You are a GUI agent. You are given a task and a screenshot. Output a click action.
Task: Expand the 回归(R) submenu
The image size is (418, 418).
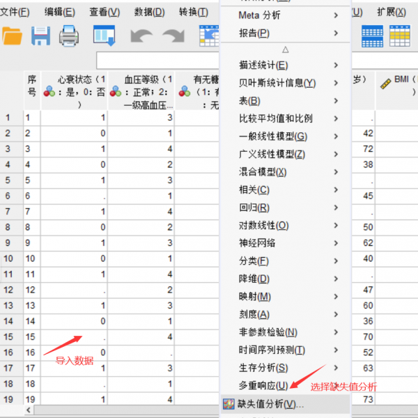pos(254,208)
